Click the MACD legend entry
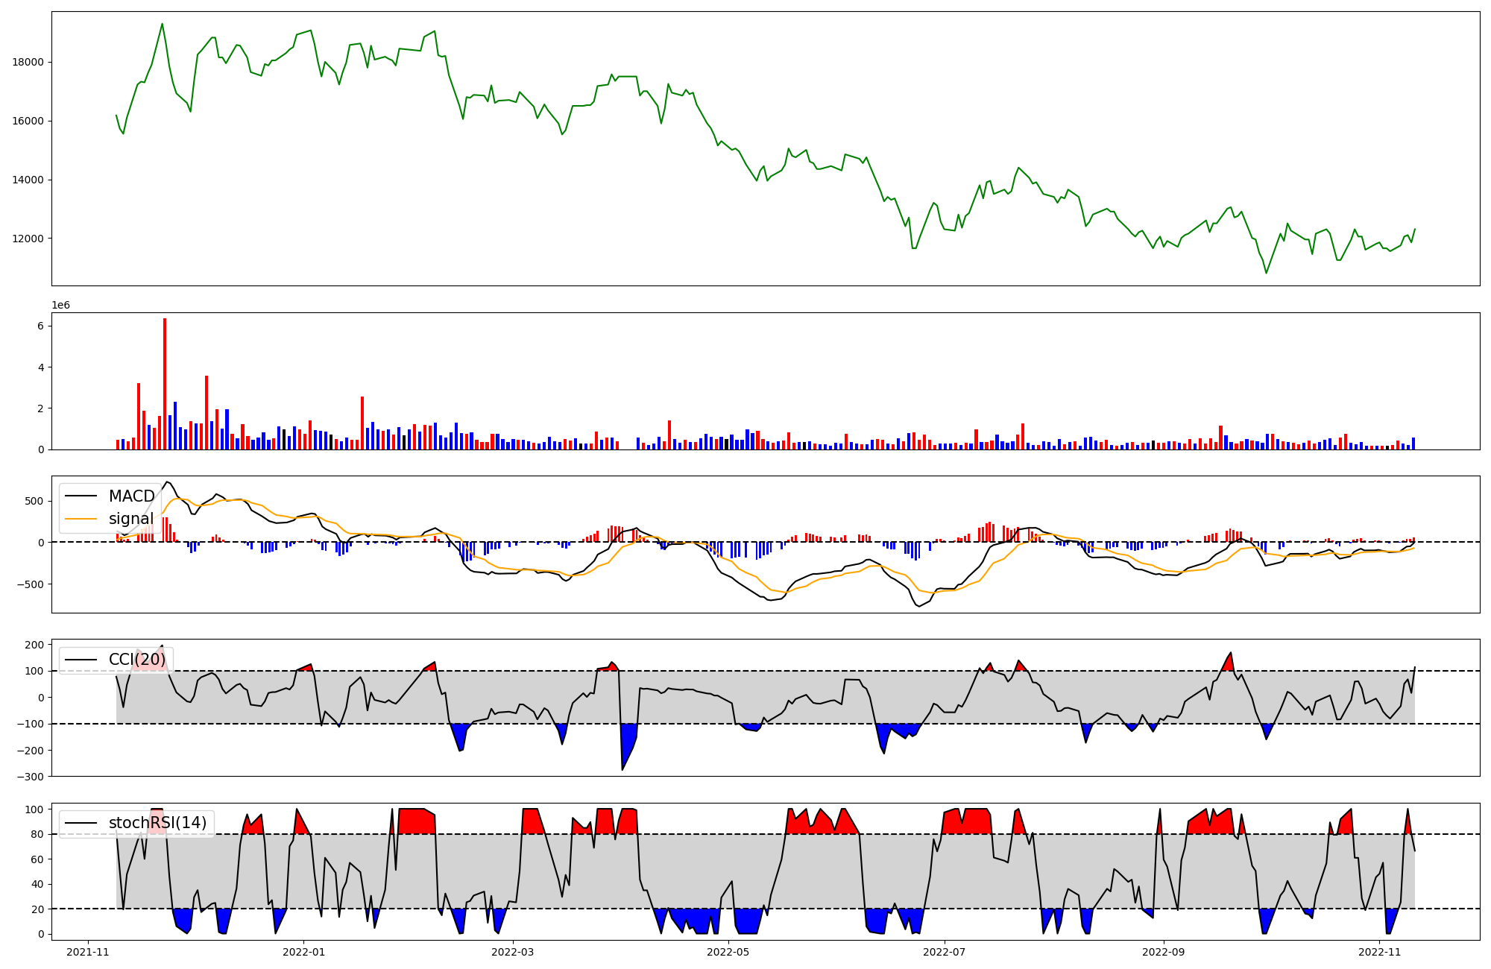 [110, 496]
